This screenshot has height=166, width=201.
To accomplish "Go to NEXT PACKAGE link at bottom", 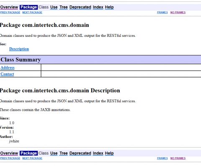I will [x=32, y=158].
